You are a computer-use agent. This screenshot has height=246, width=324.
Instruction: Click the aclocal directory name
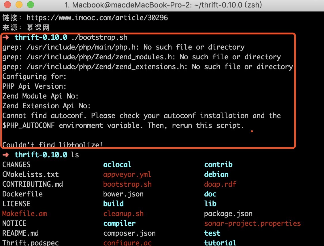coord(117,164)
